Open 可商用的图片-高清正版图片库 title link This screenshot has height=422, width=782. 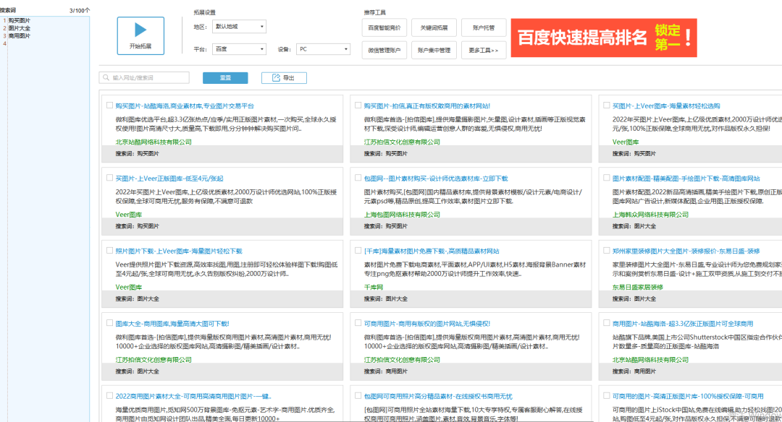click(688, 397)
